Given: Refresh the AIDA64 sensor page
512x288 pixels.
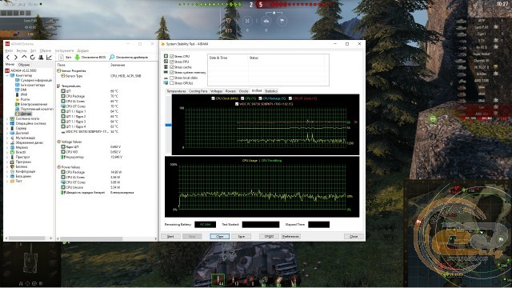Looking at the screenshot, I should click(x=32, y=58).
